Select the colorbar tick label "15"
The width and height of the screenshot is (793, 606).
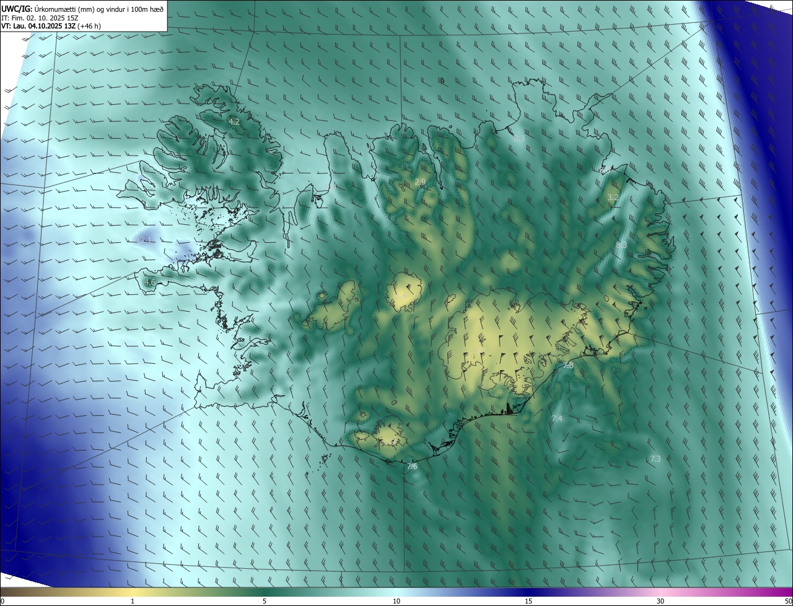coord(528,601)
